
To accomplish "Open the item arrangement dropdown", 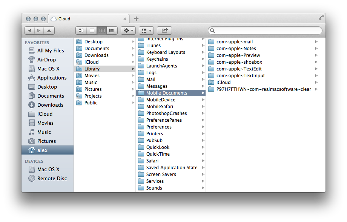I will (146, 31).
